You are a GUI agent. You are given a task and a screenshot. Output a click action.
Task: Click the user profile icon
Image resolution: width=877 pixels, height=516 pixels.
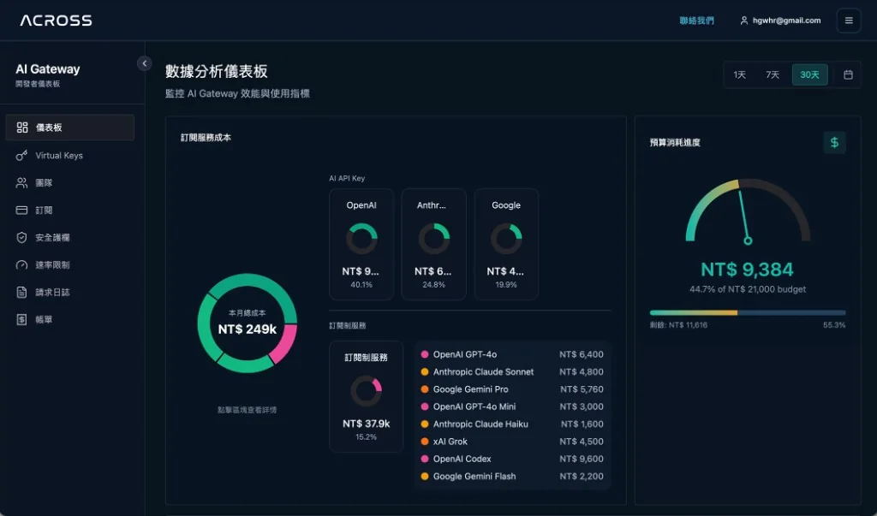coord(744,21)
